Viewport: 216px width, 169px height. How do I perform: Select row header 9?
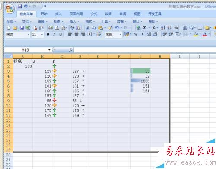8,101
